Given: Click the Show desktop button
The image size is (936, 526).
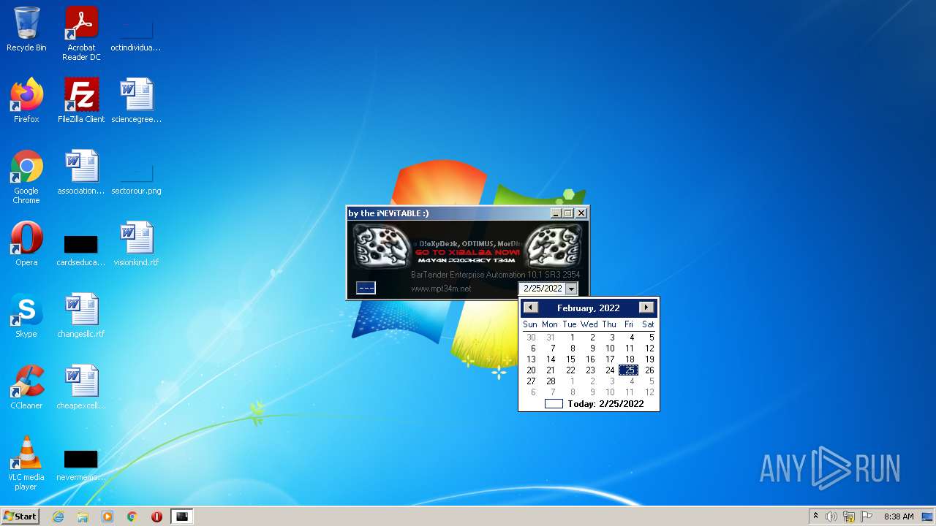Looking at the screenshot, I should [x=928, y=517].
